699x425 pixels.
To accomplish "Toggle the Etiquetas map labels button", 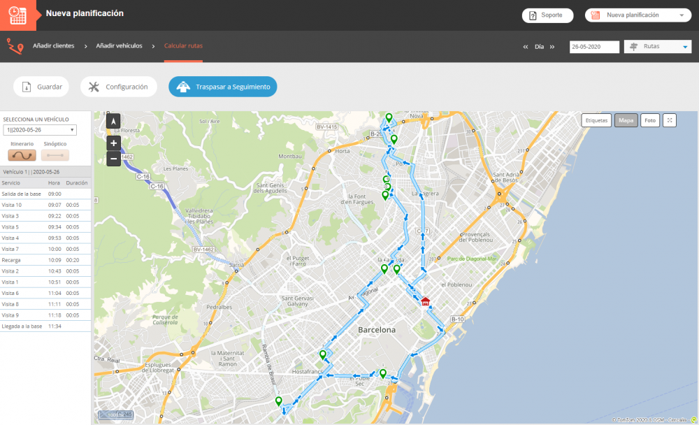I will tap(596, 120).
